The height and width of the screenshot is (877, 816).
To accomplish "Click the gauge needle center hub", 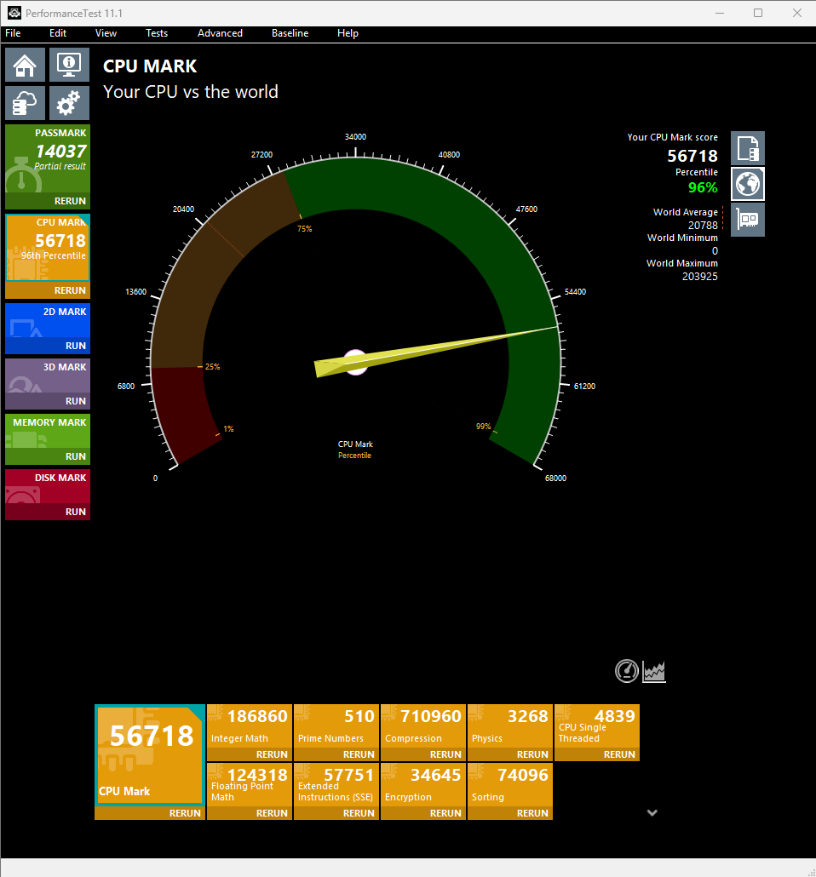I will tap(355, 363).
